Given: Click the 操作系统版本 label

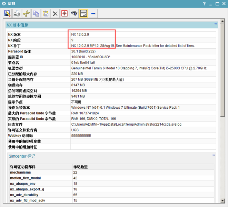Looking at the screenshot, I should (19, 108).
